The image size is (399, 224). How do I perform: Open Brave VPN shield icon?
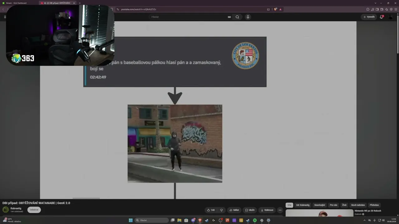click(391, 9)
